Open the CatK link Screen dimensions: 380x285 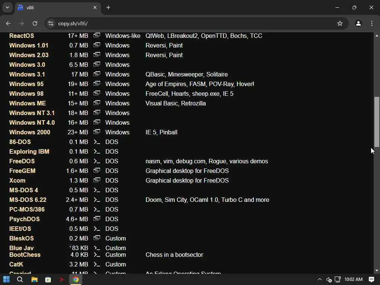(x=16, y=264)
